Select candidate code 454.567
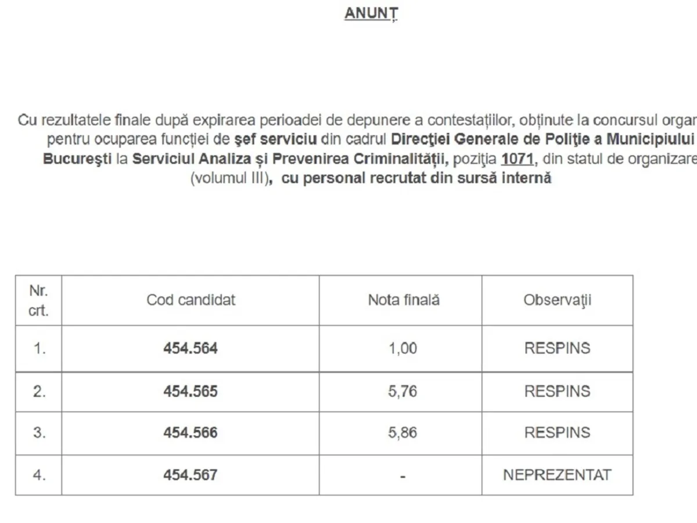This screenshot has width=697, height=523. (191, 475)
